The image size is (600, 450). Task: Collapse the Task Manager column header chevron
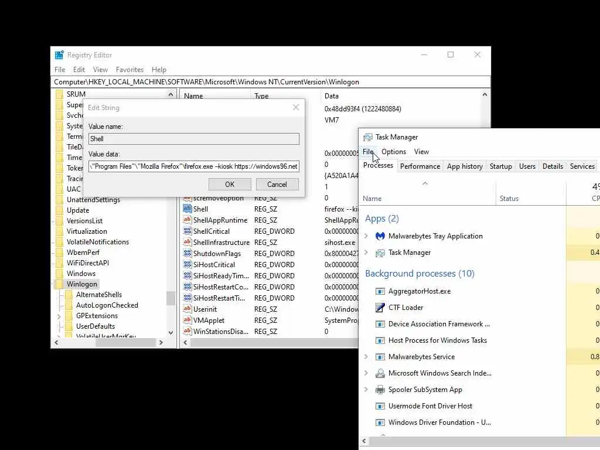(425, 183)
